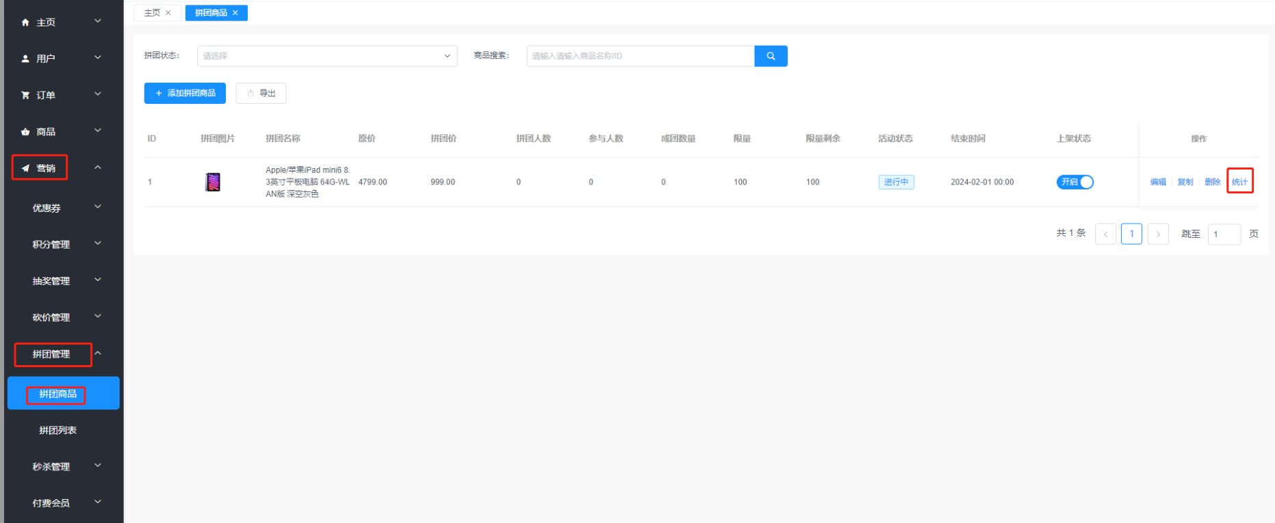
Task: Open the 拼团状态 dropdown
Action: tap(327, 56)
